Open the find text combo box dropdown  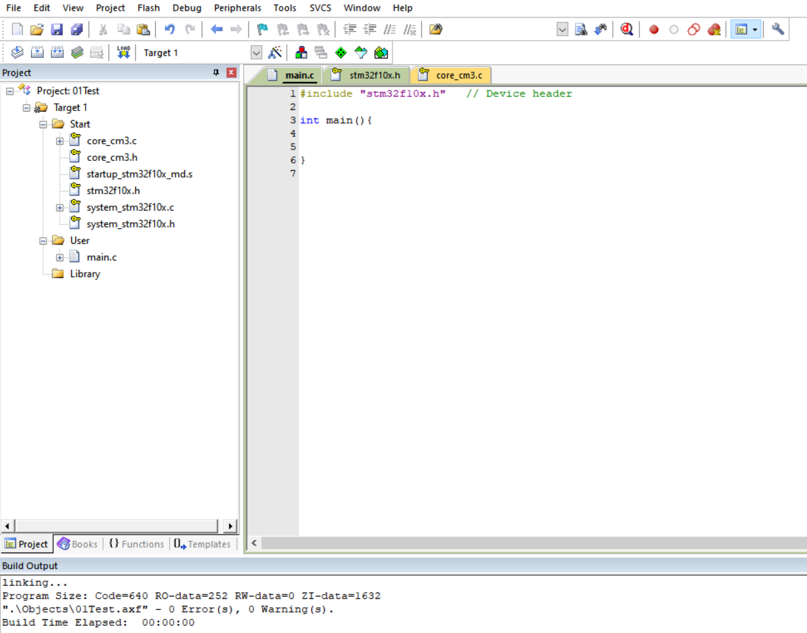coord(563,29)
